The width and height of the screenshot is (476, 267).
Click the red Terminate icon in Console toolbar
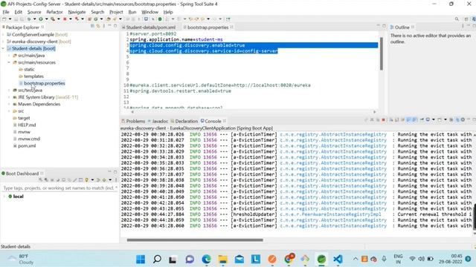pyautogui.click(x=384, y=120)
